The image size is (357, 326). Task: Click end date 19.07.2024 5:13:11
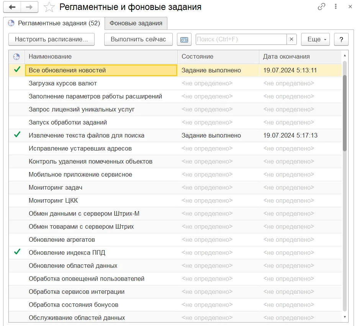coord(290,70)
